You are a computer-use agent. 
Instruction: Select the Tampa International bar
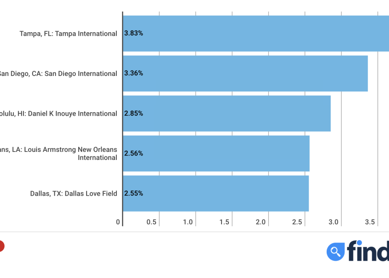pyautogui.click(x=256, y=33)
